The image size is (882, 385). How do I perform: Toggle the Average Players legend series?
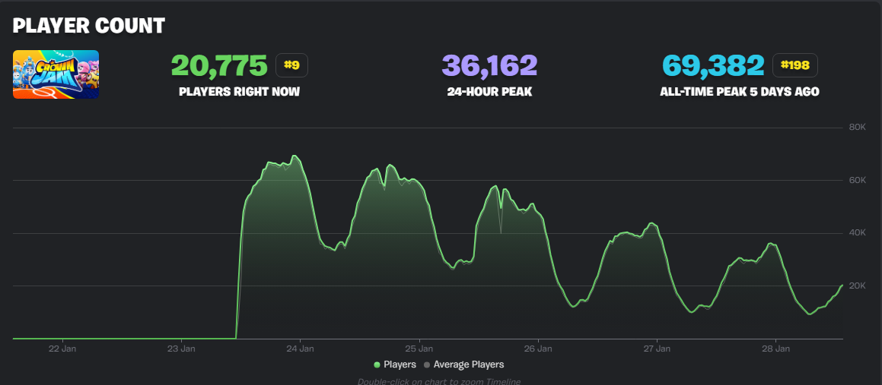(x=463, y=364)
